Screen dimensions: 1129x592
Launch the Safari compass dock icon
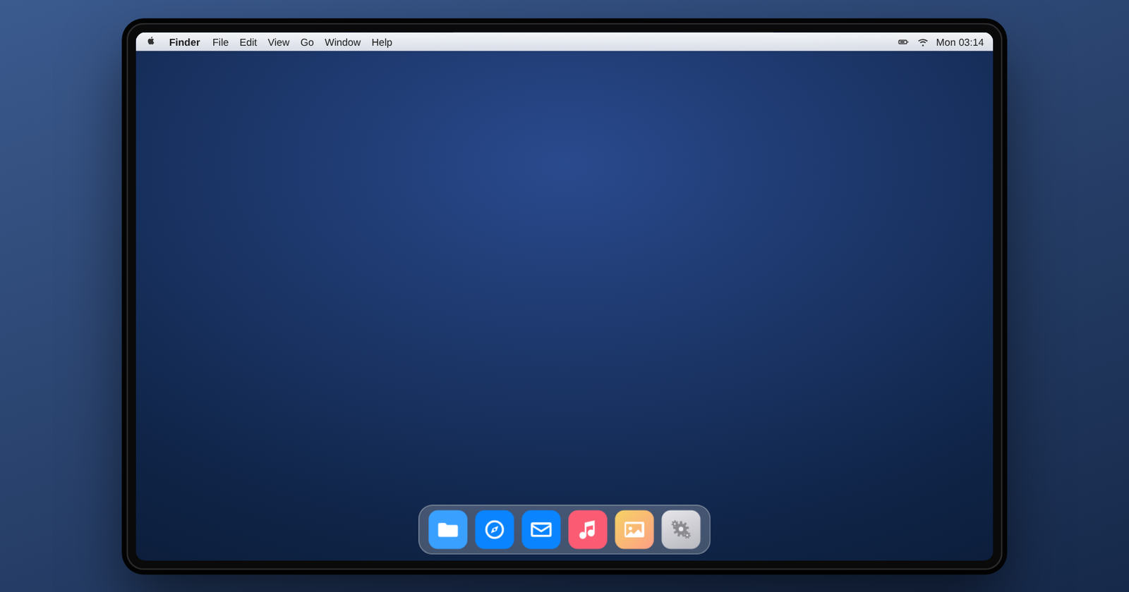pos(495,529)
